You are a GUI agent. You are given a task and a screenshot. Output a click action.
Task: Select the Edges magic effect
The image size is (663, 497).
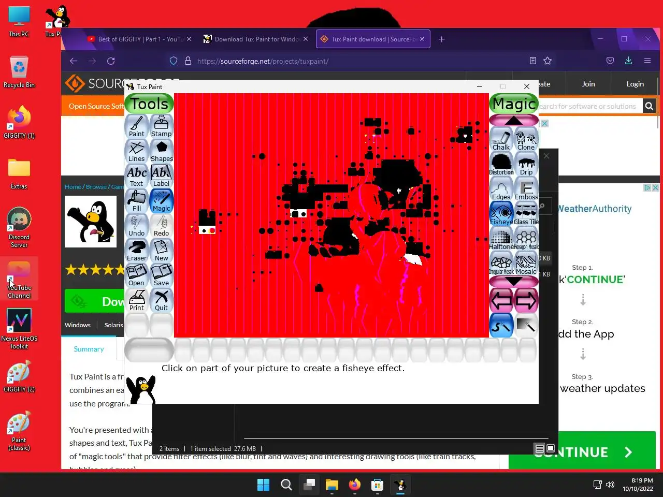[501, 189]
